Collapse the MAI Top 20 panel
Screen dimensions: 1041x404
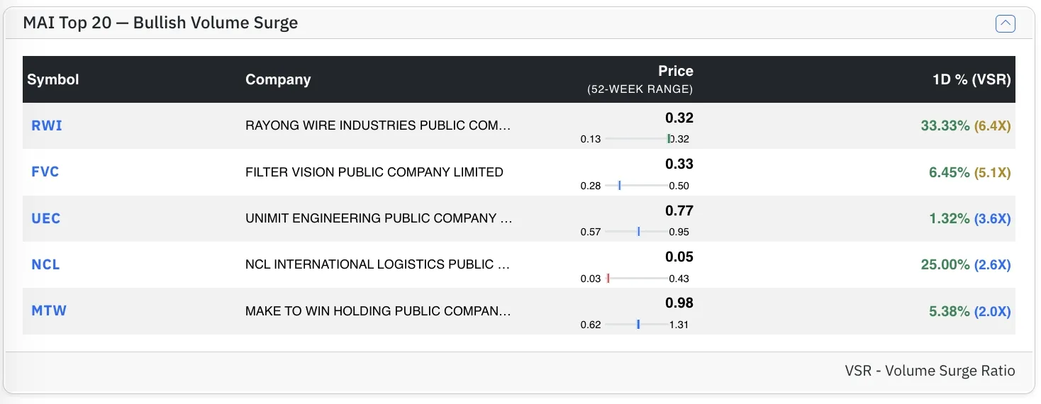[1006, 23]
